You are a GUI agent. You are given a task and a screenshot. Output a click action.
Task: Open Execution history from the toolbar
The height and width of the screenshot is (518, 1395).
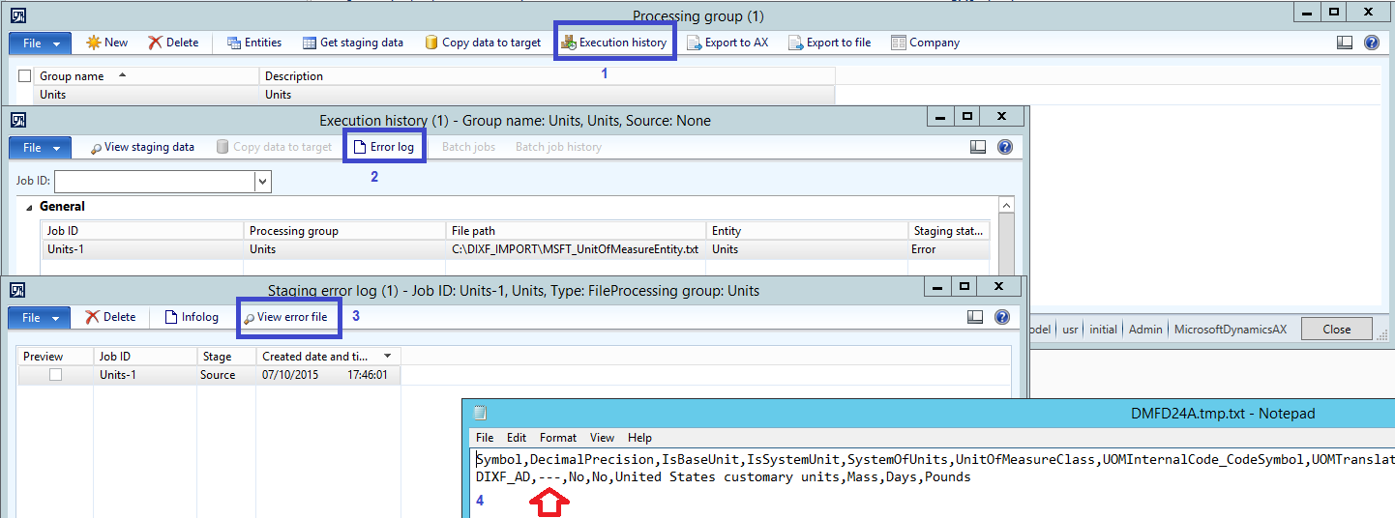click(614, 43)
